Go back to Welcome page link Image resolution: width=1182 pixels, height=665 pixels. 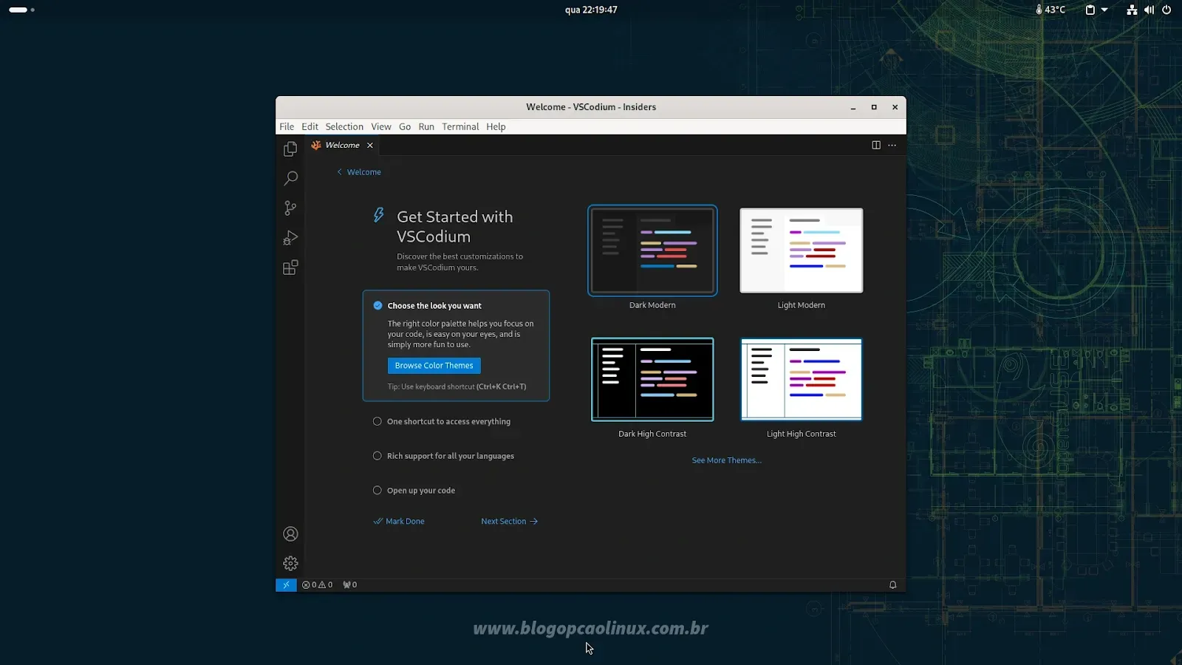359,172
